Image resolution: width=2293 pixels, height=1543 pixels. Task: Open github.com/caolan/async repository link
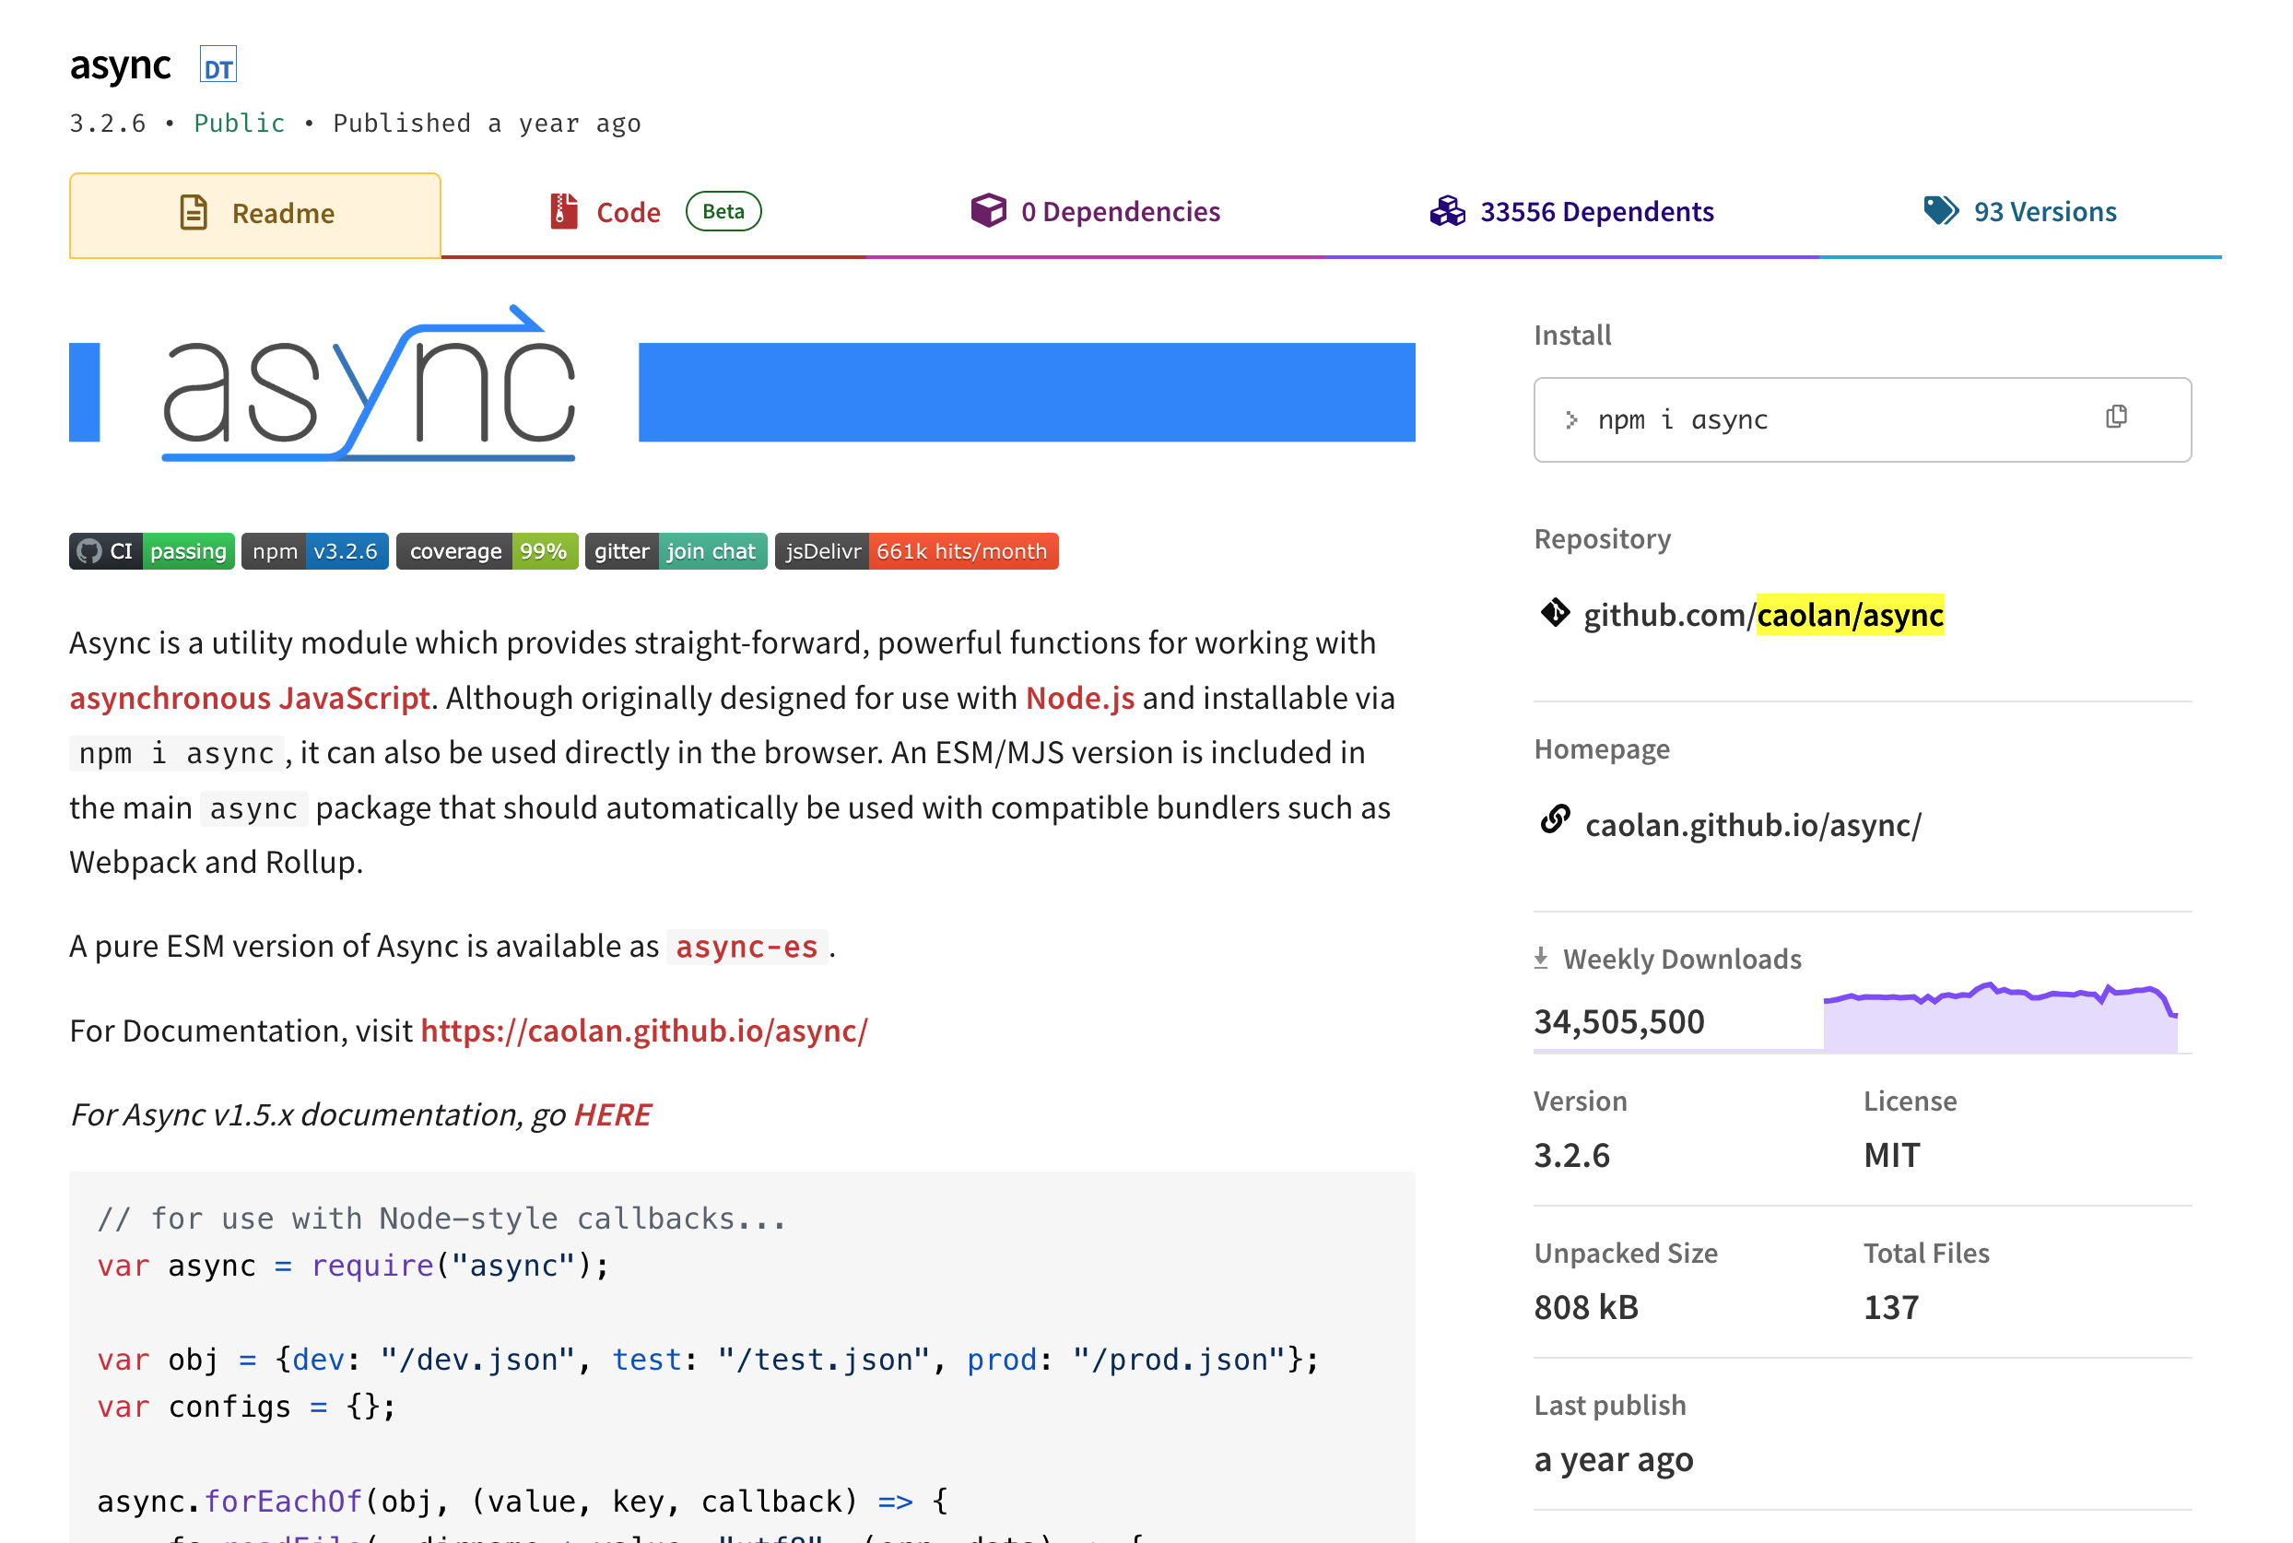point(1763,615)
